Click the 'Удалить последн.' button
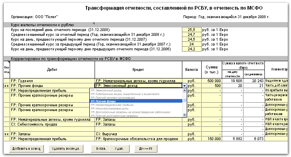The height and width of the screenshot is (157, 291). (x=66, y=149)
